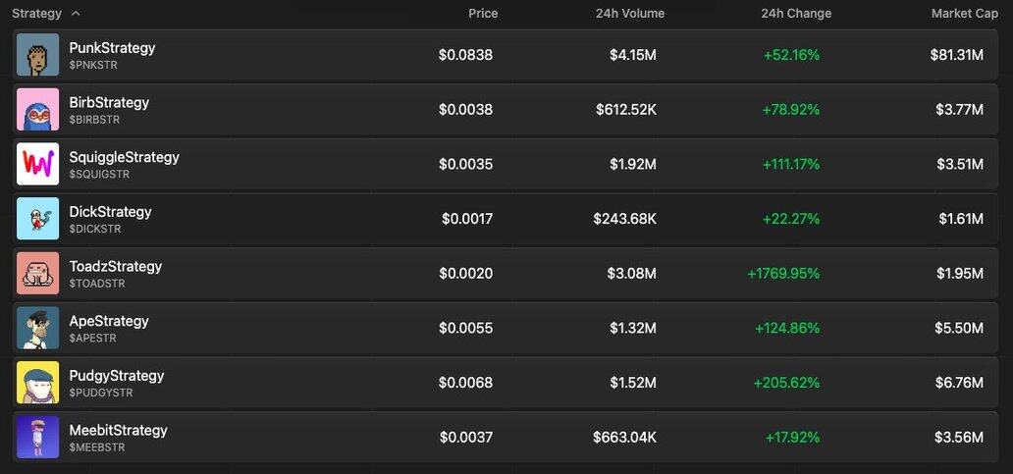Open the ToadzStrategy name link
Viewport: 1013px width, 474px height.
pyautogui.click(x=116, y=266)
